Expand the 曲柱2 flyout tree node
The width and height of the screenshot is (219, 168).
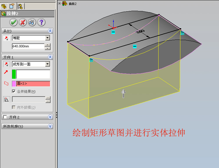(59, 3)
